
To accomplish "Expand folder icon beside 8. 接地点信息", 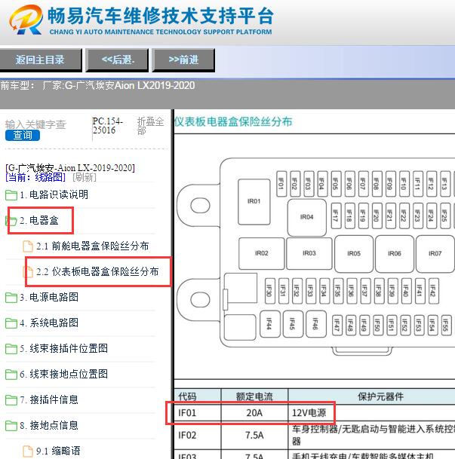I will pos(11,426).
